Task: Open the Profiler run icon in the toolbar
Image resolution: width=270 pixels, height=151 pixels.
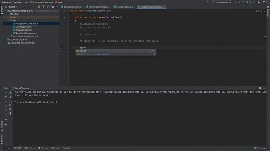Action: tap(248, 3)
